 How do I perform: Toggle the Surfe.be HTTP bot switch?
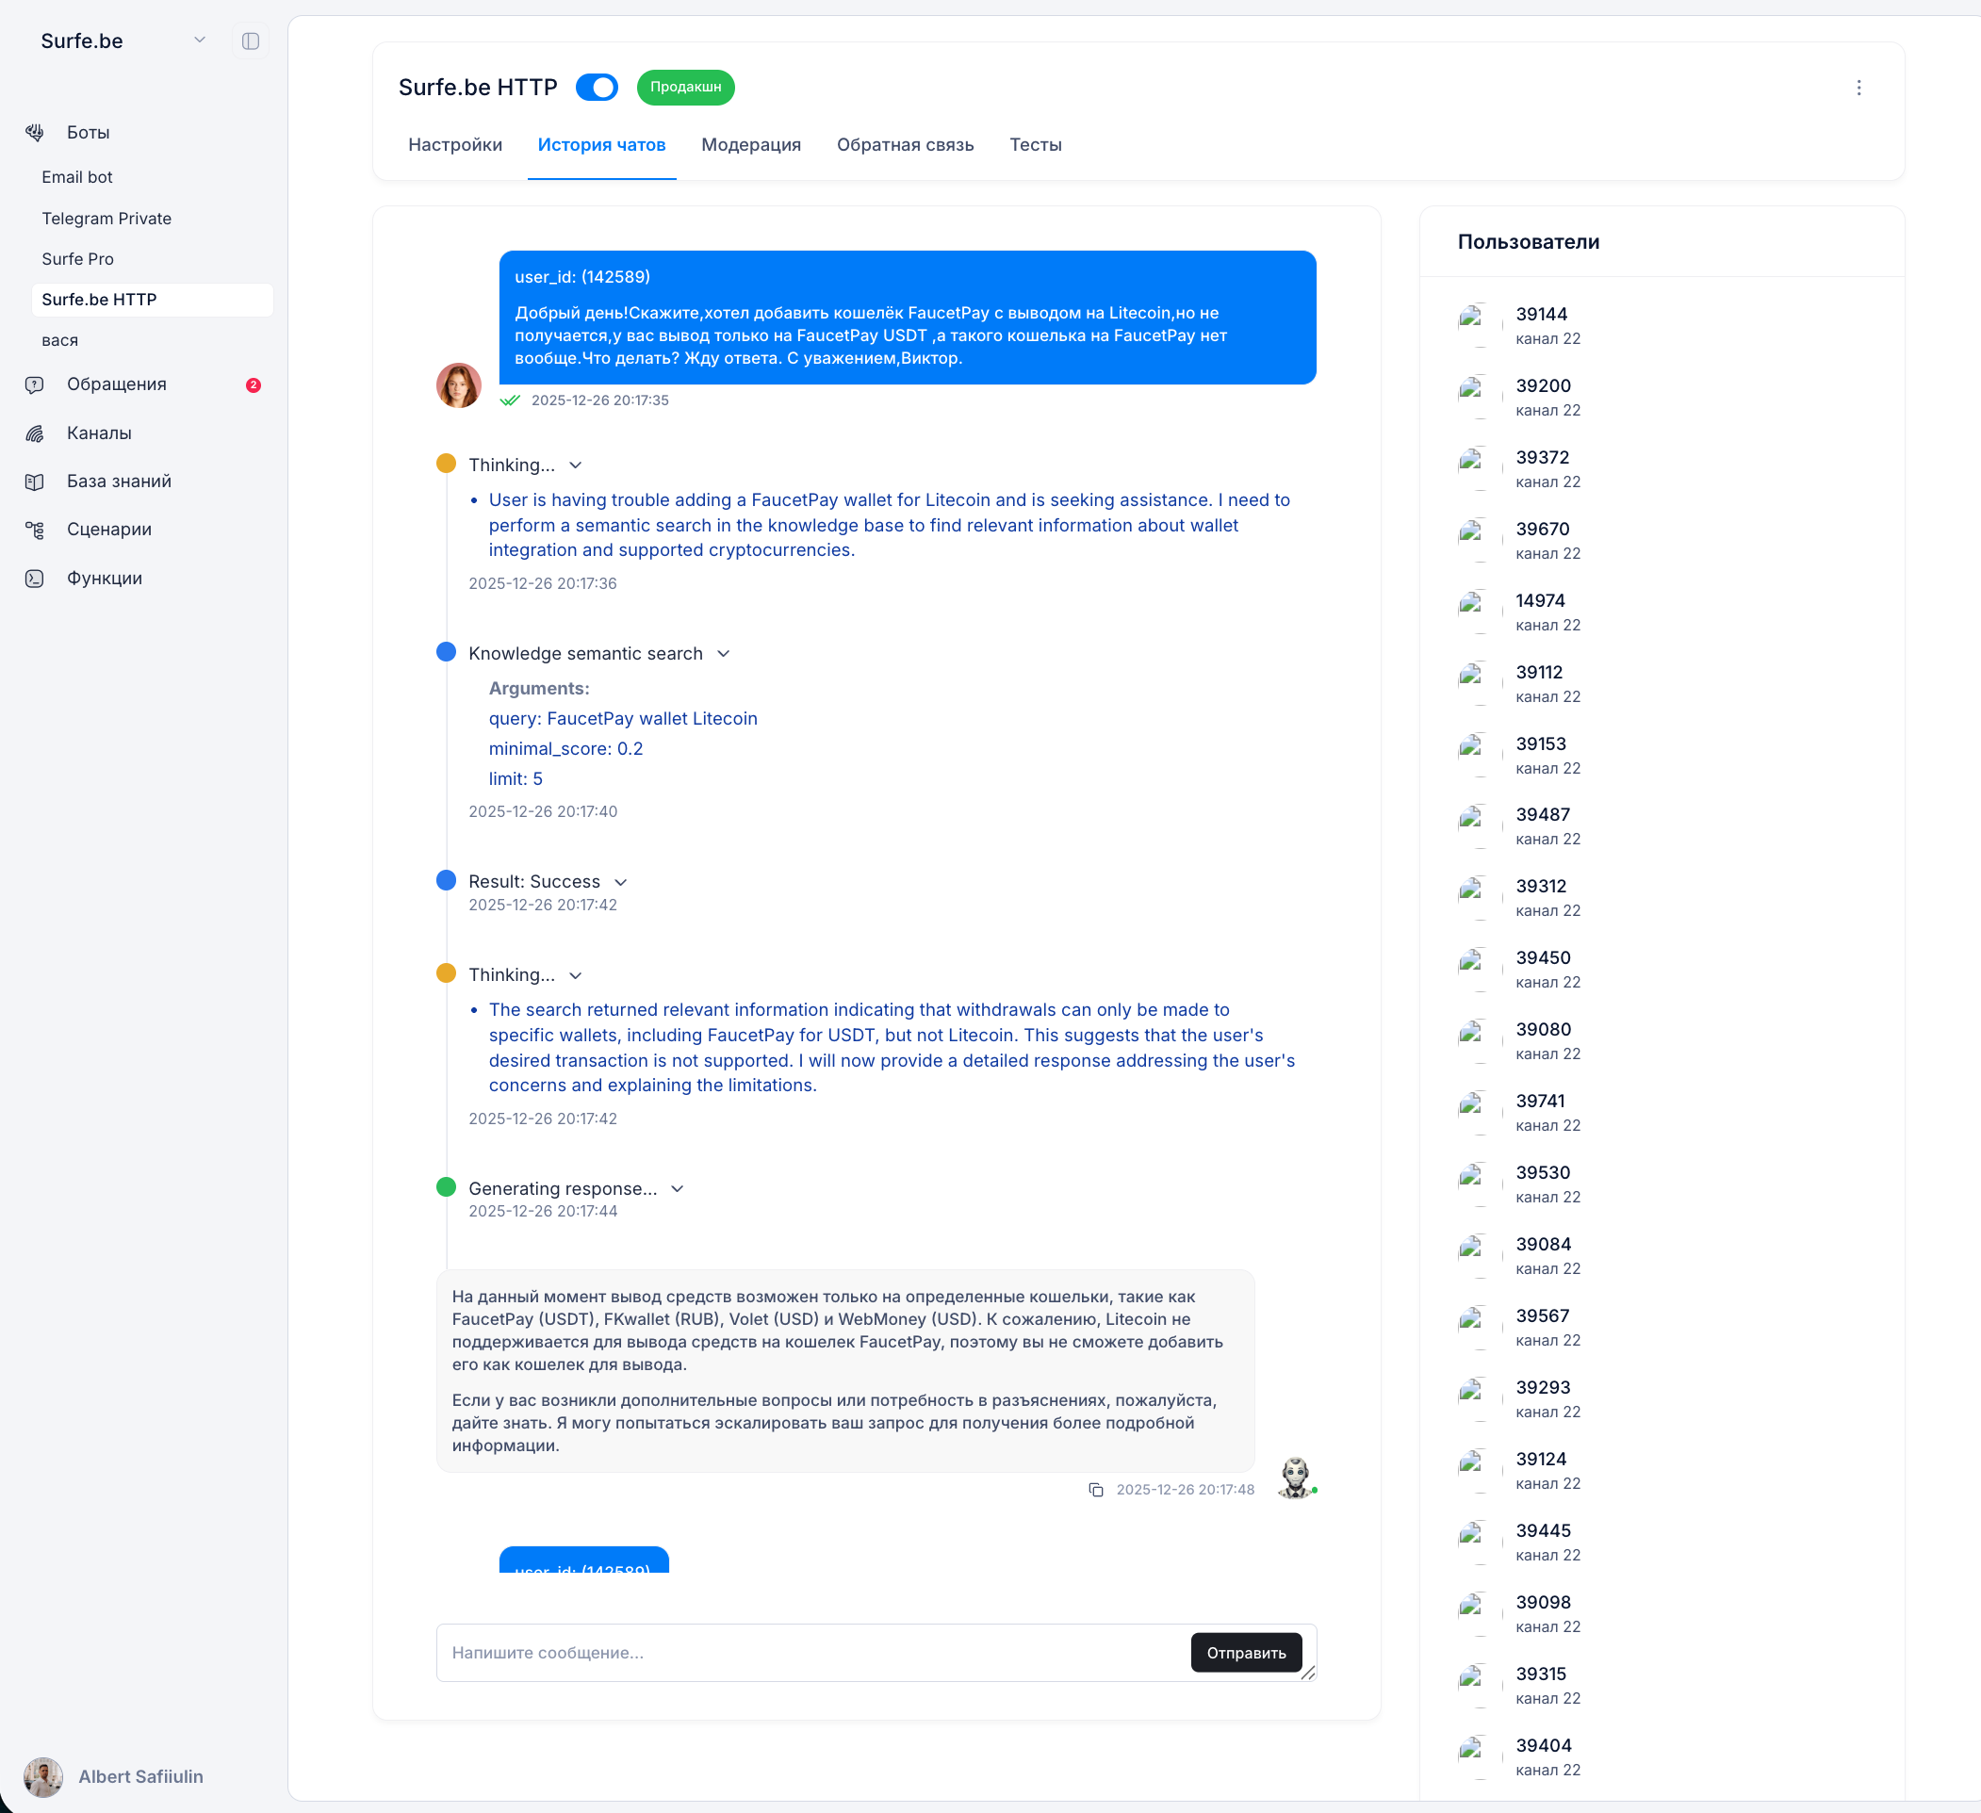click(597, 88)
